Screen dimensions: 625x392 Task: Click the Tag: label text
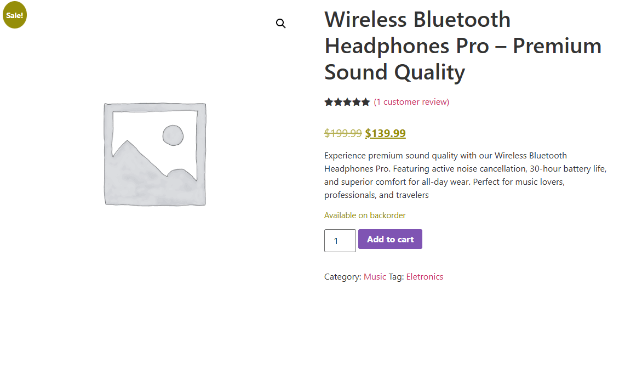click(396, 277)
